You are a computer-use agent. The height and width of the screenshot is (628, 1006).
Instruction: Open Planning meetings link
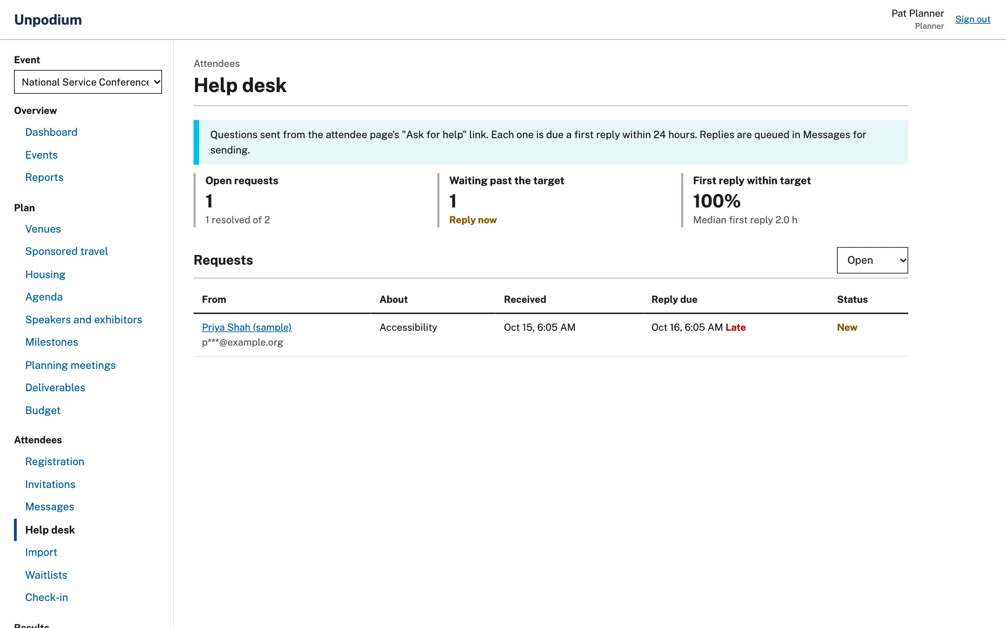[70, 365]
